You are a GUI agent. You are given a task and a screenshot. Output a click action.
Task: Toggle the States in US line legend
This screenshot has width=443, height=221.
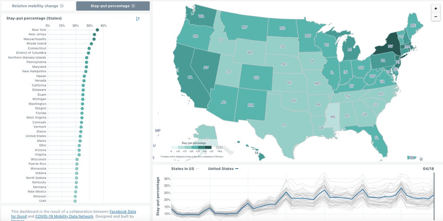click(185, 169)
